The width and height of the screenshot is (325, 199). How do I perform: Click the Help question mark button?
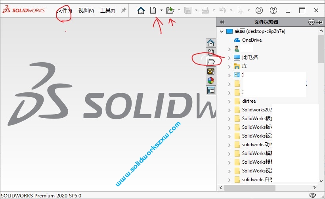pos(273,10)
